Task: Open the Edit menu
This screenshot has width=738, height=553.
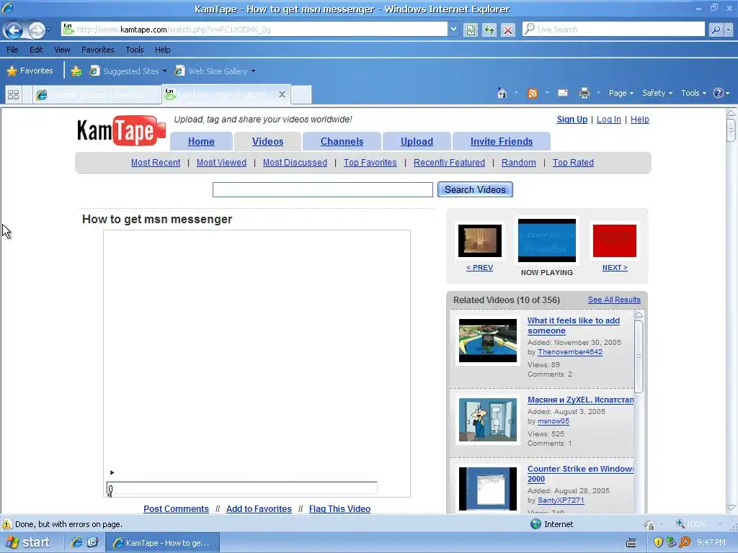Action: pyautogui.click(x=36, y=50)
